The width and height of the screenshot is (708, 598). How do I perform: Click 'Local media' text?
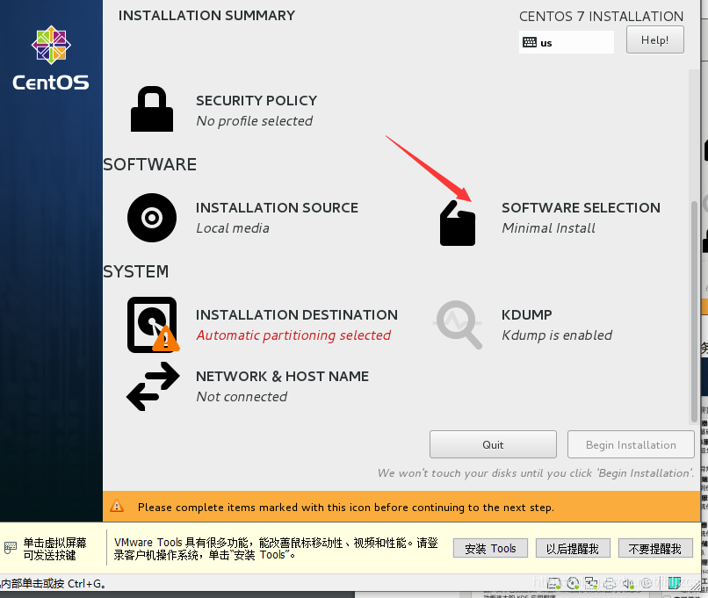pyautogui.click(x=233, y=228)
